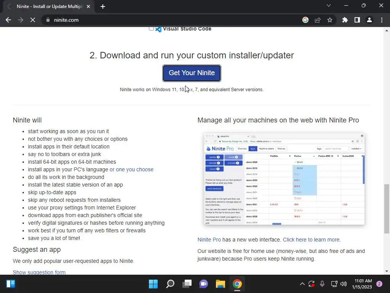This screenshot has height=293, width=390.
Task: Click the update sync tray icon
Action: click(x=312, y=284)
